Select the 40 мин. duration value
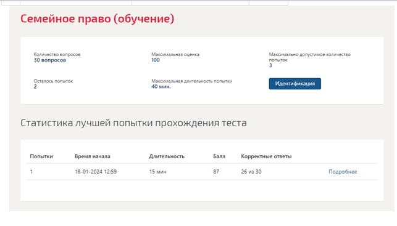This screenshot has height=226, width=397. point(161,87)
